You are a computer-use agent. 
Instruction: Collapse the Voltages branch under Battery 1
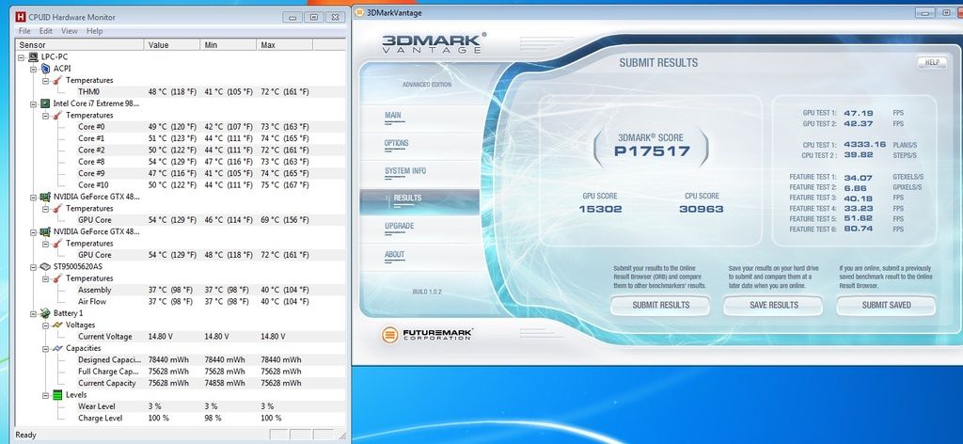point(46,325)
